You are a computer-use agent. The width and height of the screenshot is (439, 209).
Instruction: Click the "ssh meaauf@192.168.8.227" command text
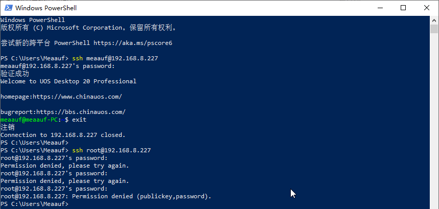pyautogui.click(x=115, y=58)
